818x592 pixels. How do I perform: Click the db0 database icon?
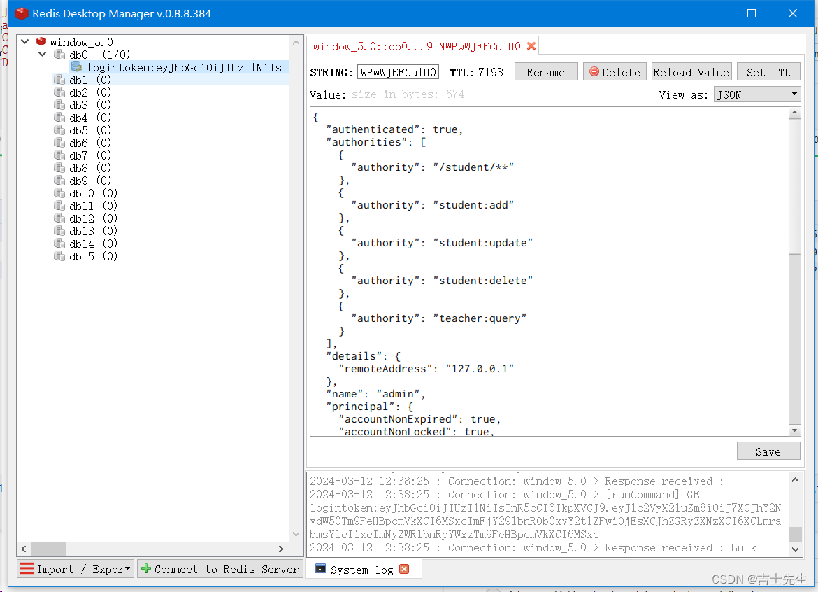60,55
